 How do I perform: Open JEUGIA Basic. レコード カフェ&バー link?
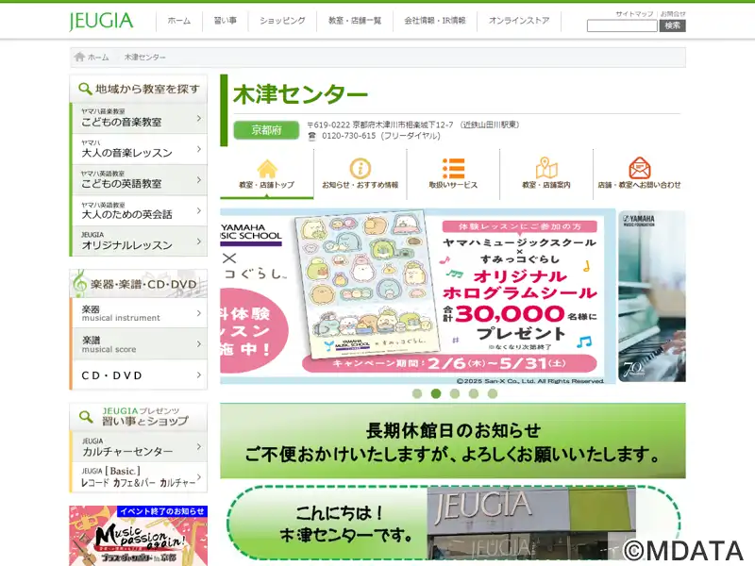click(x=139, y=477)
